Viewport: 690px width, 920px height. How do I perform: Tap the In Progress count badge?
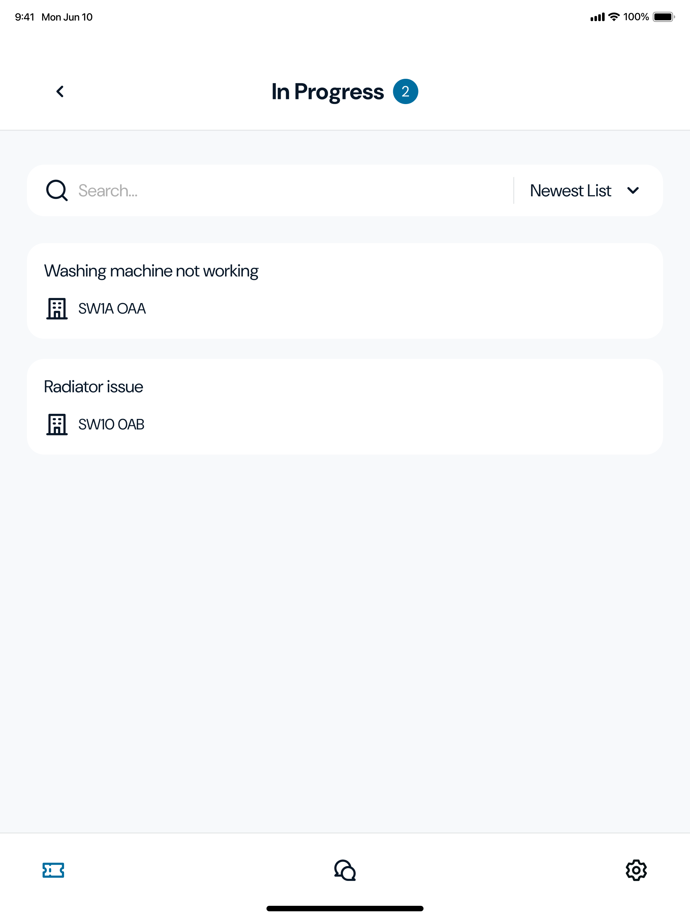pos(405,92)
